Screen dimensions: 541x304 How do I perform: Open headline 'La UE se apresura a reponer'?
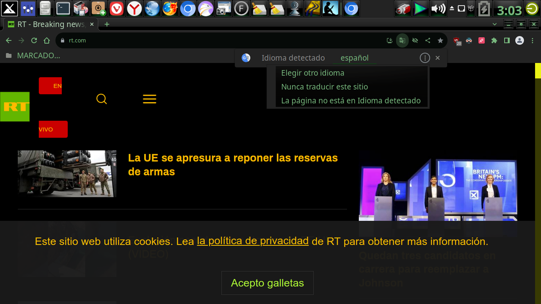point(233,165)
